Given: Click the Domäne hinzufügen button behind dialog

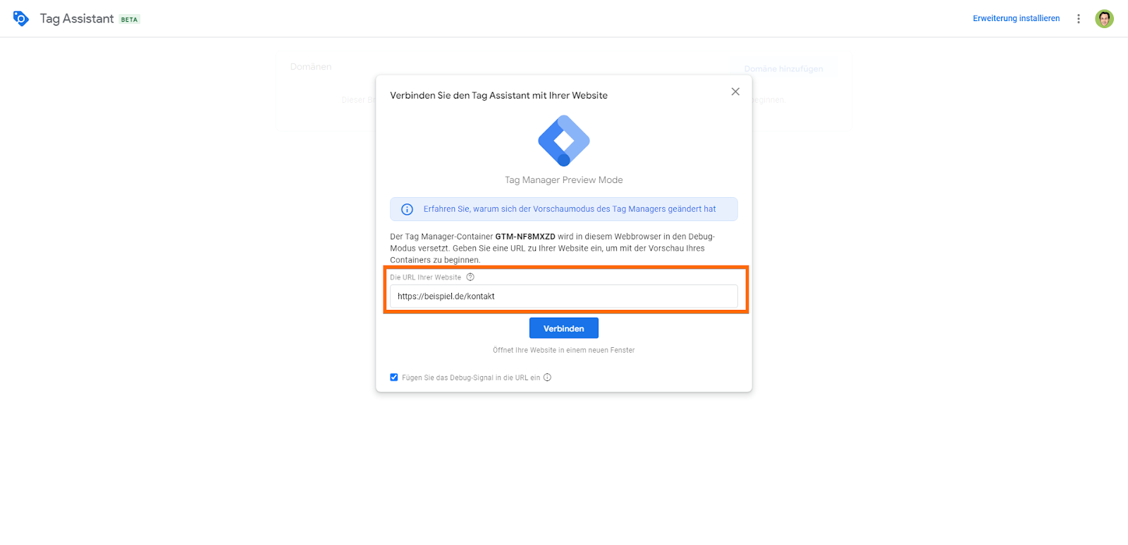Looking at the screenshot, I should (x=783, y=68).
